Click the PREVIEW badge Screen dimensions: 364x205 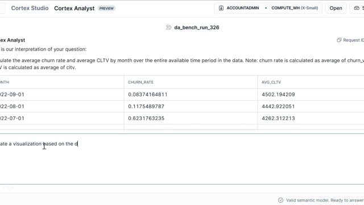click(106, 9)
